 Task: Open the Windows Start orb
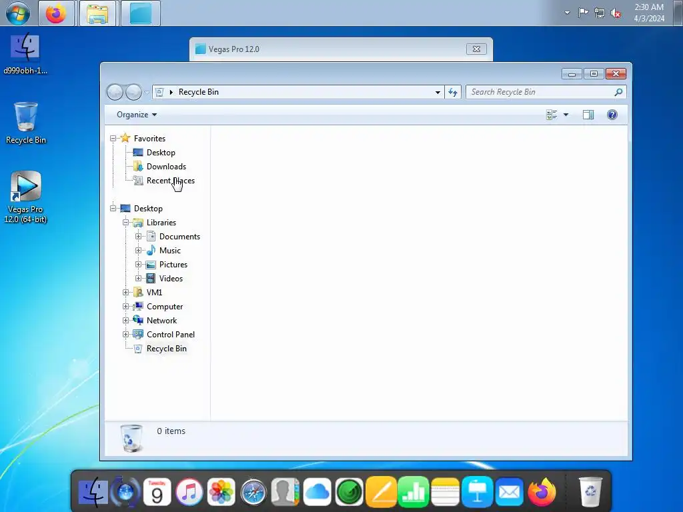(x=18, y=13)
